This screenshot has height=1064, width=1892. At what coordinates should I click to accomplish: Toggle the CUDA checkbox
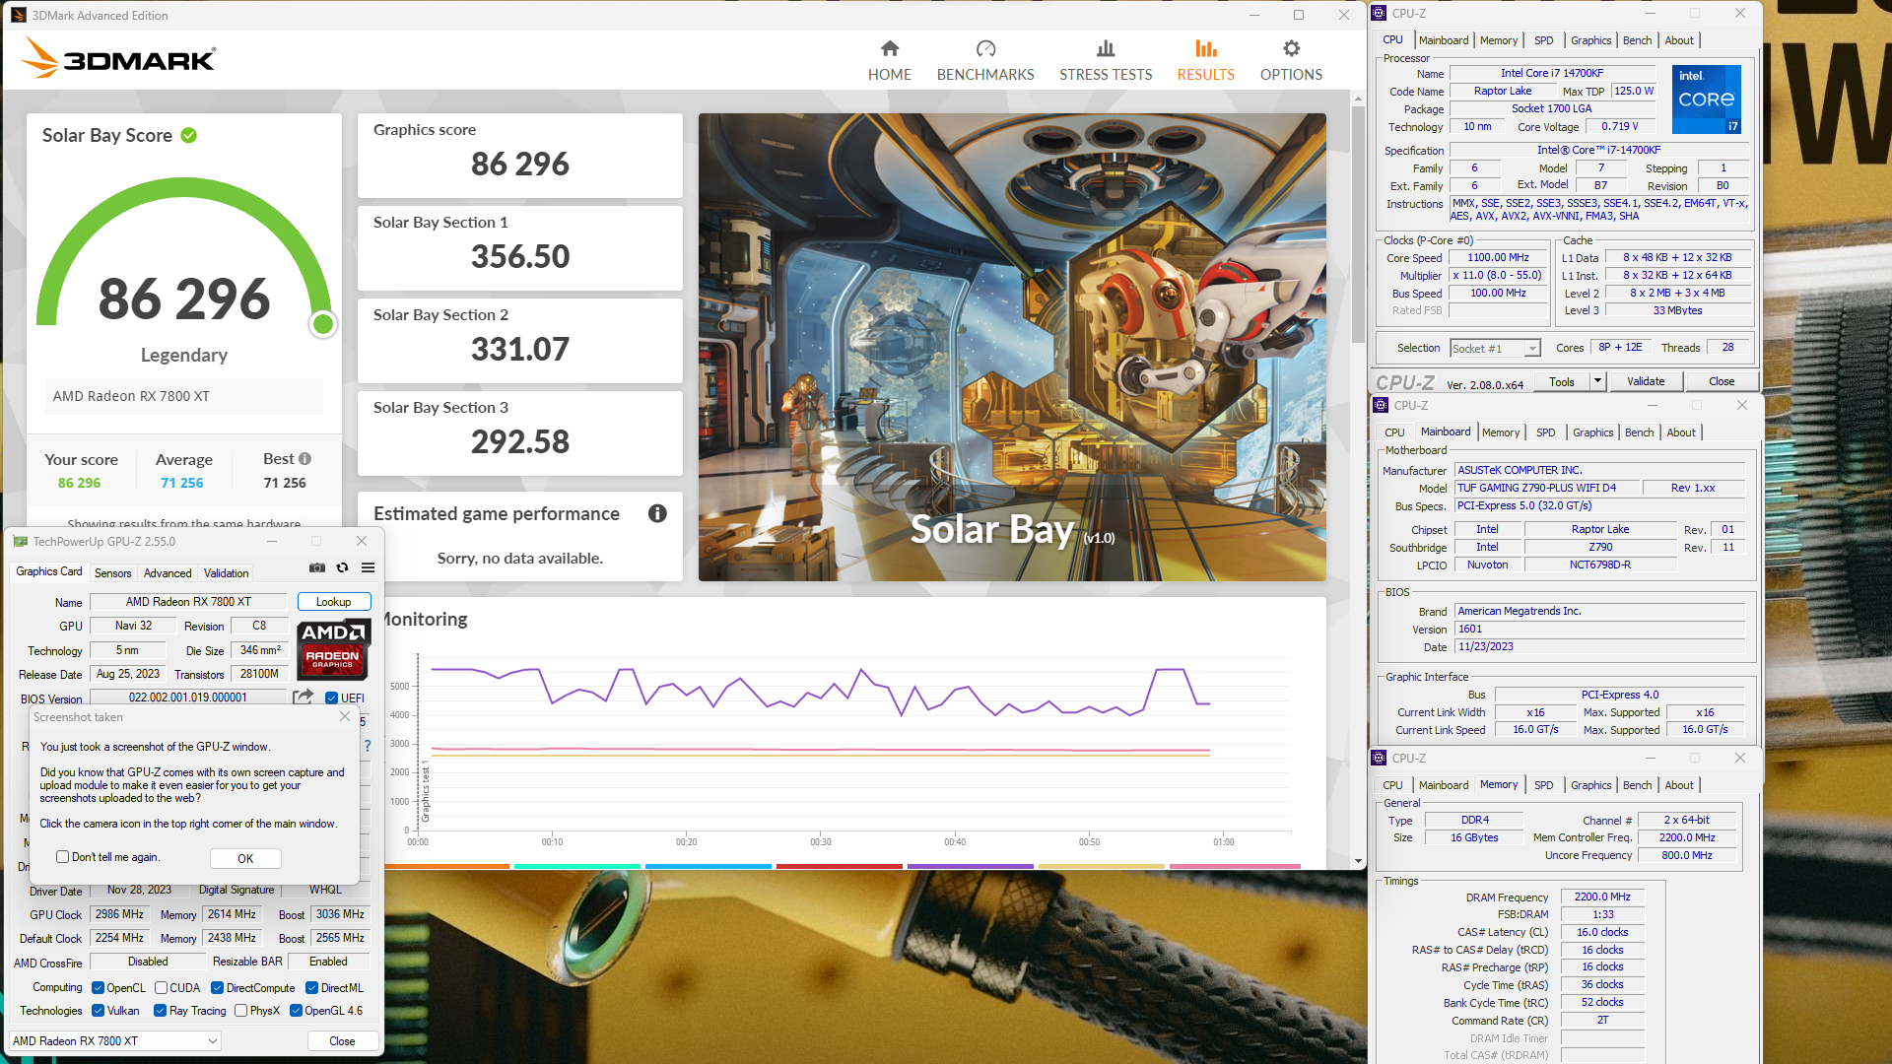pyautogui.click(x=161, y=987)
